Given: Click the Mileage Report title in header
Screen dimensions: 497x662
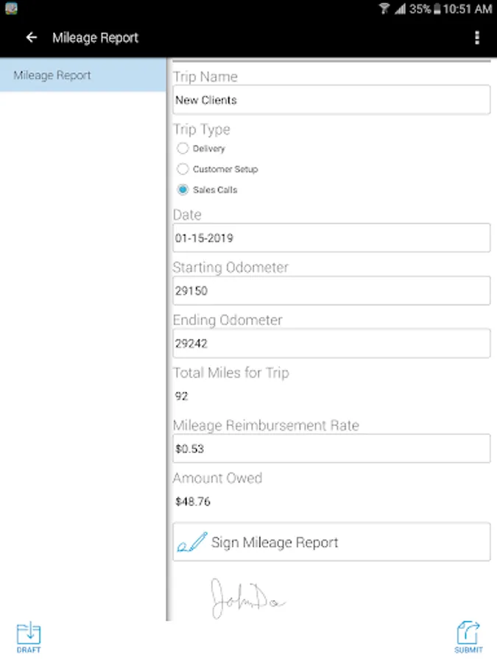Looking at the screenshot, I should [96, 38].
